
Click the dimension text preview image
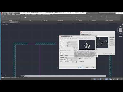click(x=87, y=45)
